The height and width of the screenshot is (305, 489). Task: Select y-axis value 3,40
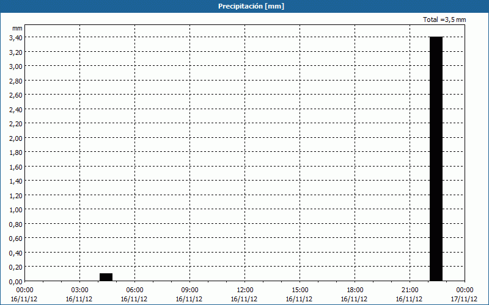[16, 38]
